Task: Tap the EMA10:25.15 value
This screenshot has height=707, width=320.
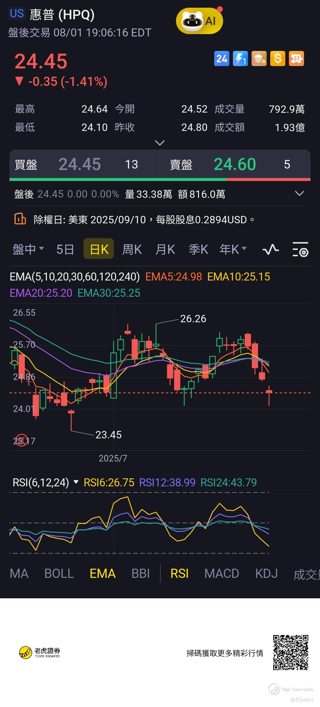Action: click(239, 277)
